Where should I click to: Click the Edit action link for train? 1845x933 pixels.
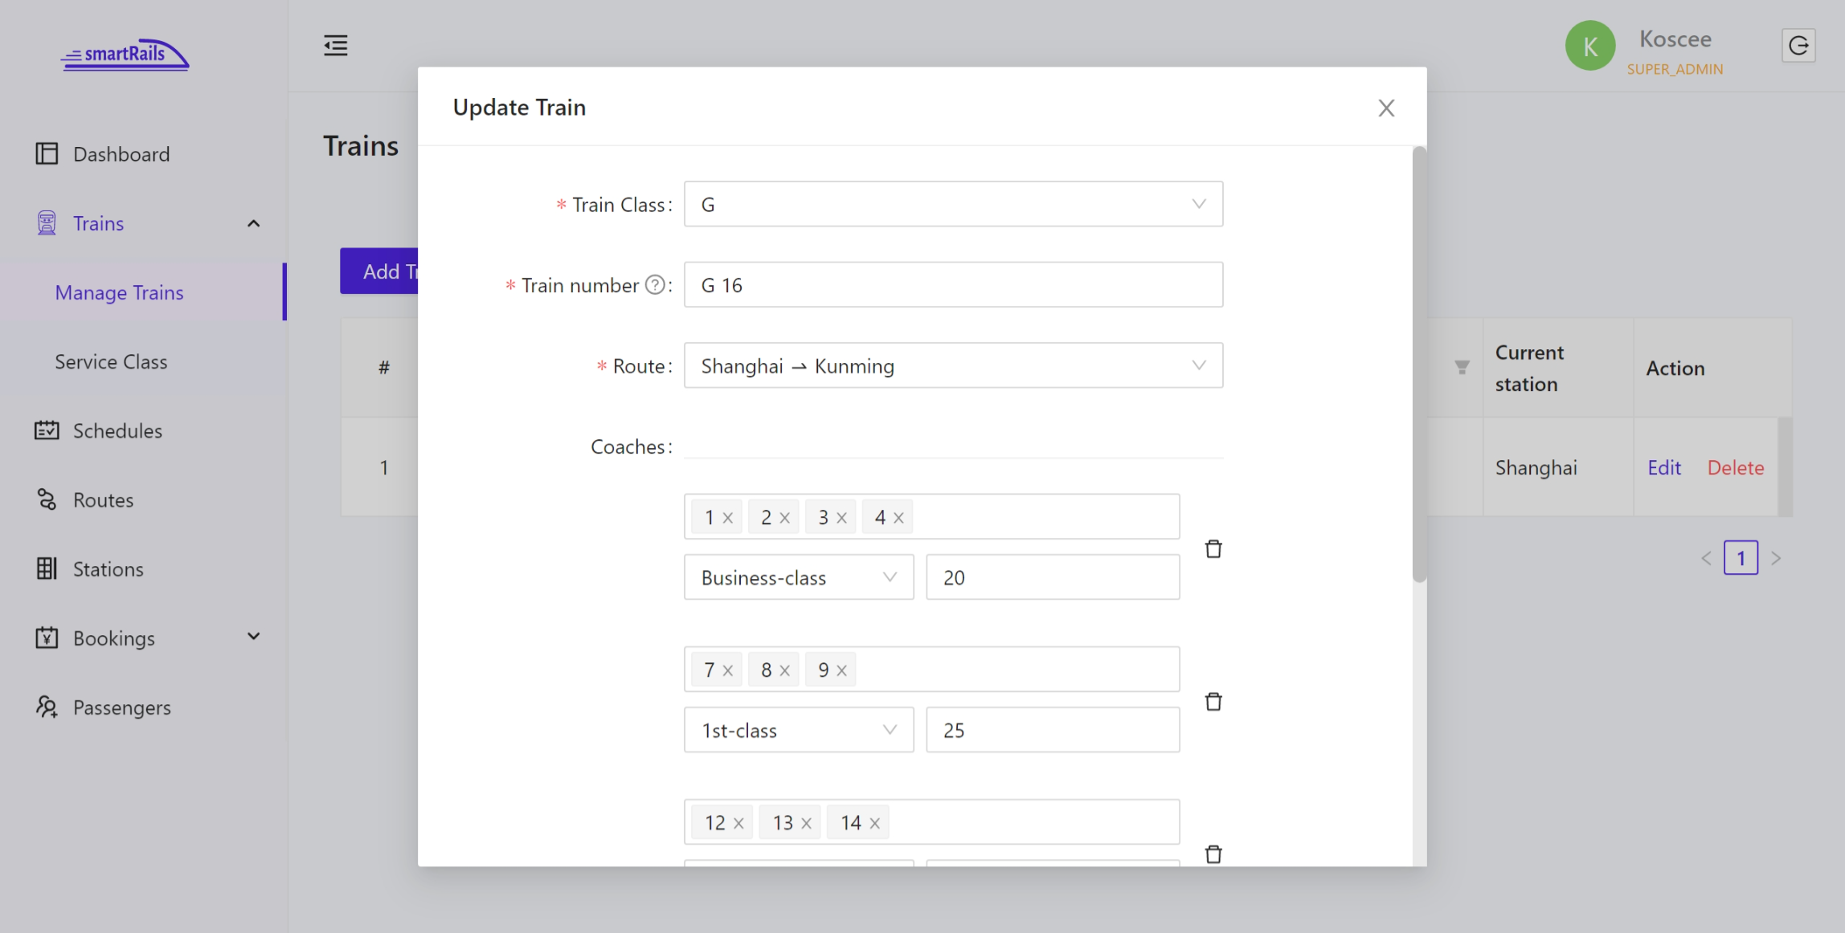click(1665, 467)
